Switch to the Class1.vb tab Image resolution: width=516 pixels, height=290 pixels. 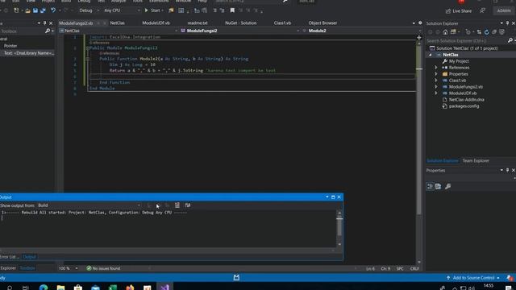[x=282, y=23]
